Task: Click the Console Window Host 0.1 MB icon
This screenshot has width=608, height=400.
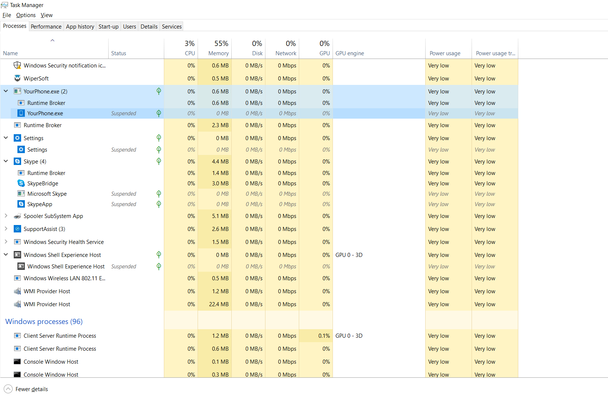Action: pyautogui.click(x=17, y=361)
